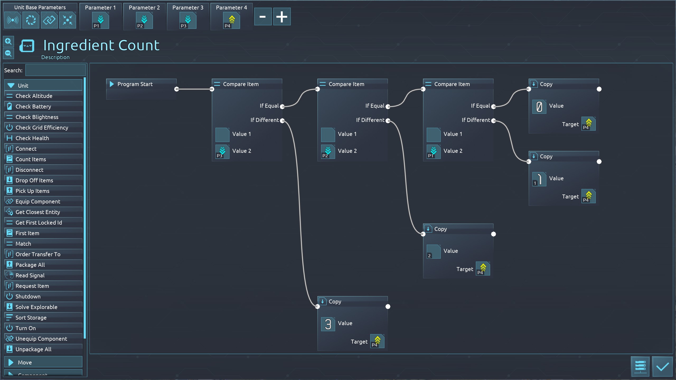The height and width of the screenshot is (380, 676).
Task: Click the signal broadcast unit base parameter icon
Action: (12, 20)
